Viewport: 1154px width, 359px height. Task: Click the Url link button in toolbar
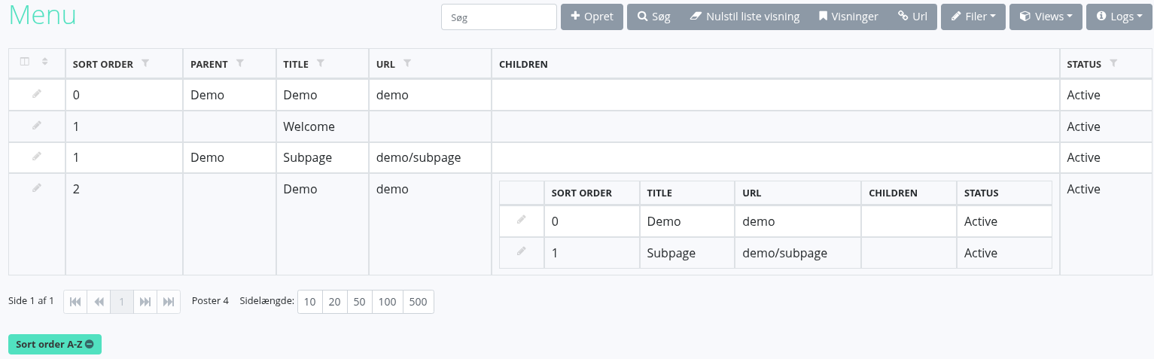(x=912, y=17)
